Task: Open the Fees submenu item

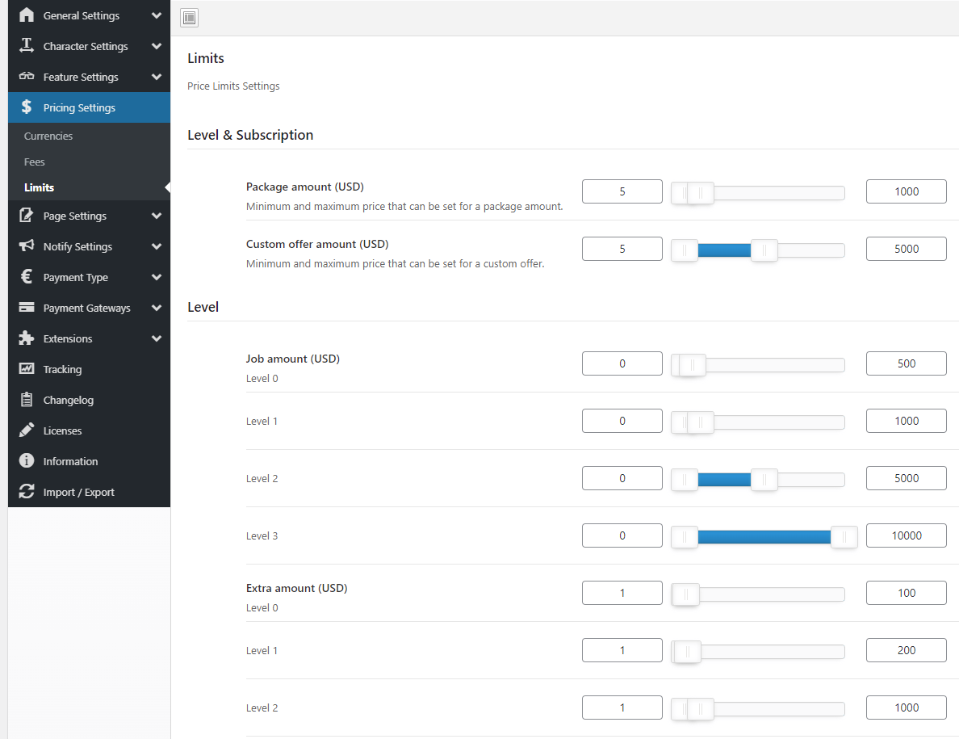Action: pyautogui.click(x=34, y=162)
